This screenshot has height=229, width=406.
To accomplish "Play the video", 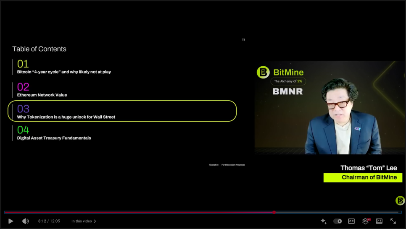I will pos(11,221).
